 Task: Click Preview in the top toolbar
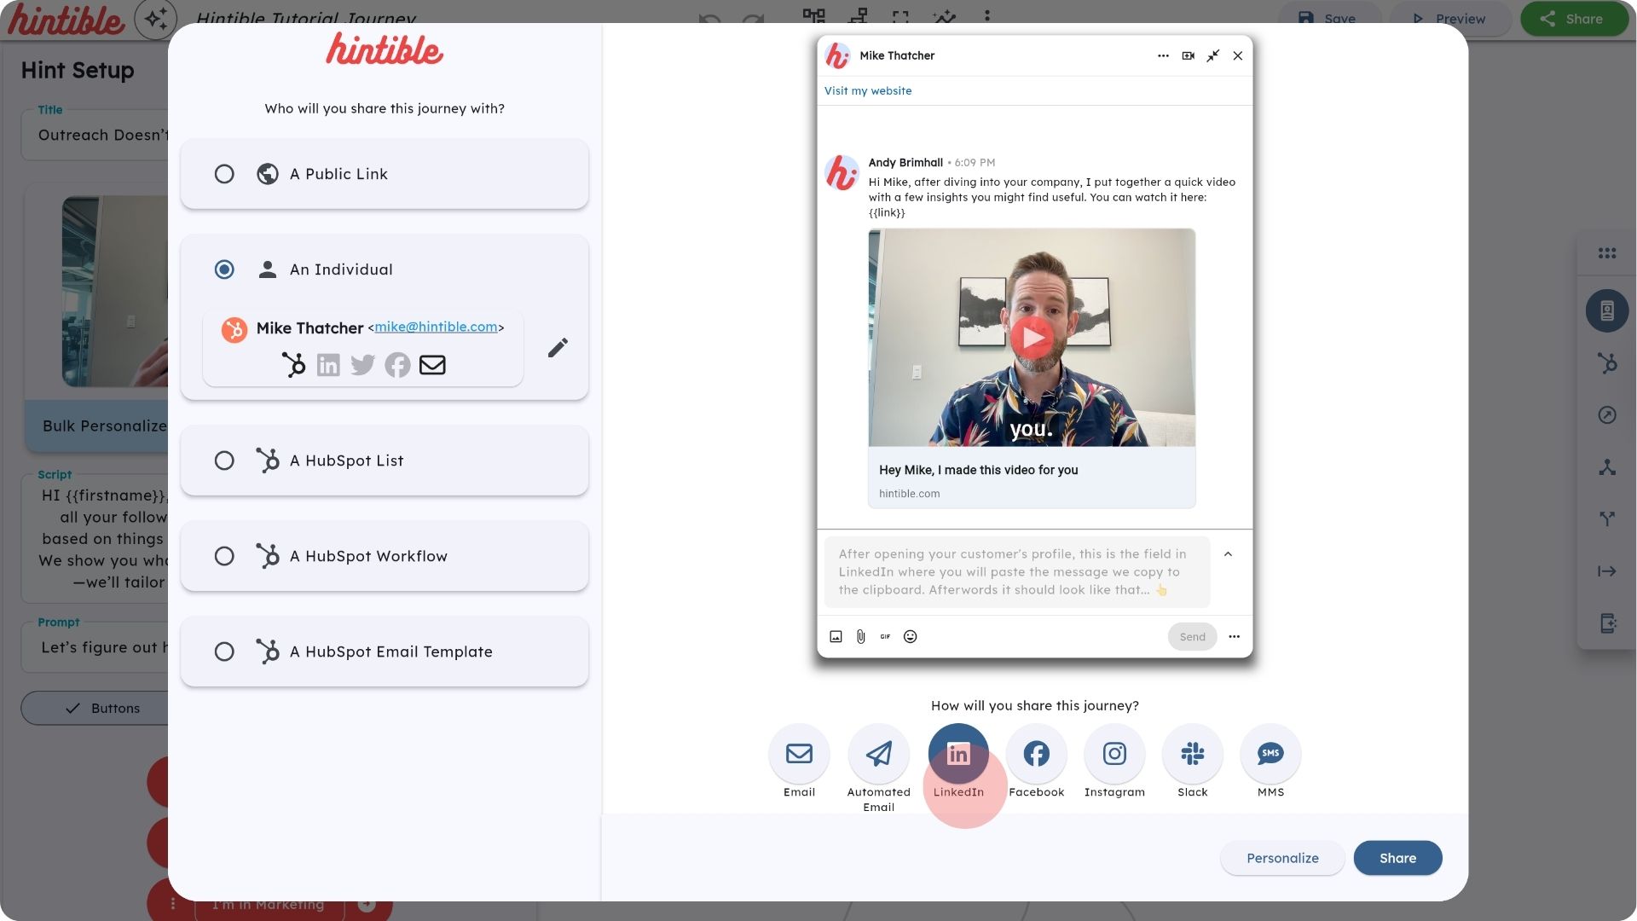tap(1449, 19)
